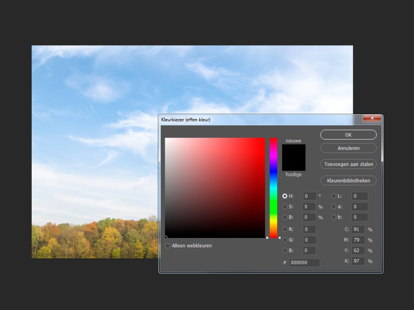Click the L value input field
This screenshot has height=310, width=414.
coord(360,196)
